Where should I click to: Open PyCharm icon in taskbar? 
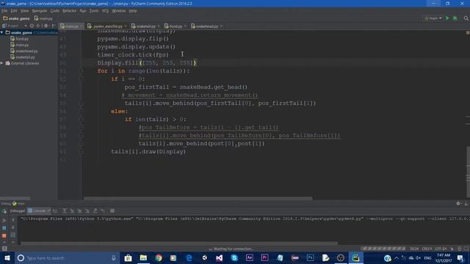click(355, 257)
